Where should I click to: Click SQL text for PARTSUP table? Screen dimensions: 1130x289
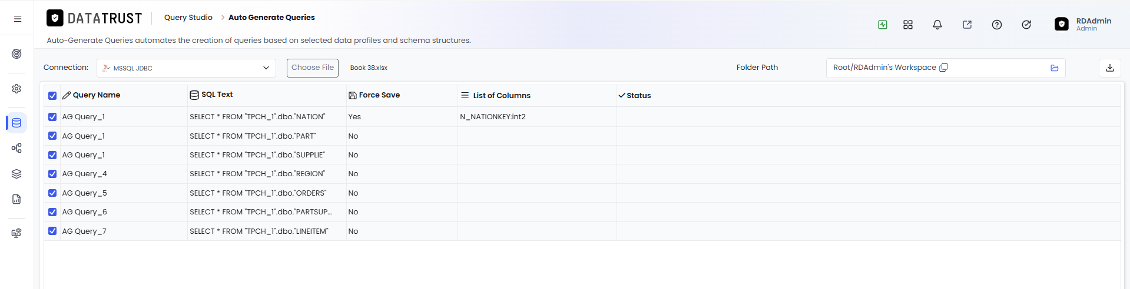261,212
